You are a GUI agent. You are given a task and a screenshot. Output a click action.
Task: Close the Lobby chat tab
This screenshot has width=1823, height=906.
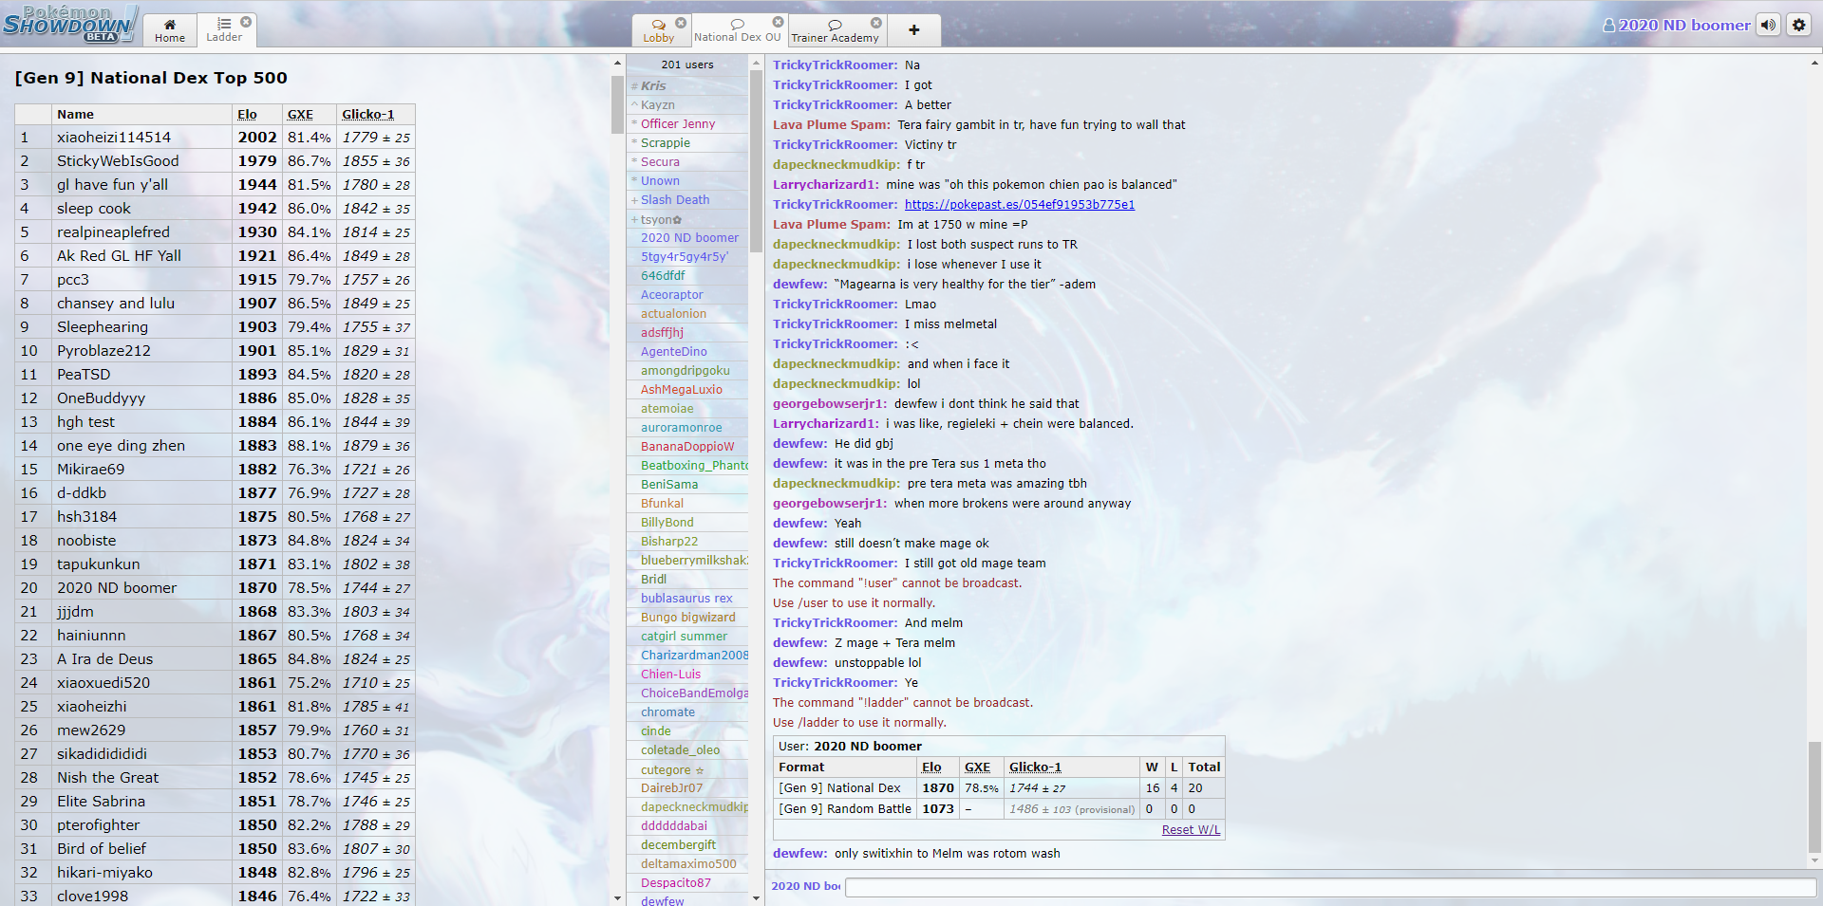point(681,23)
